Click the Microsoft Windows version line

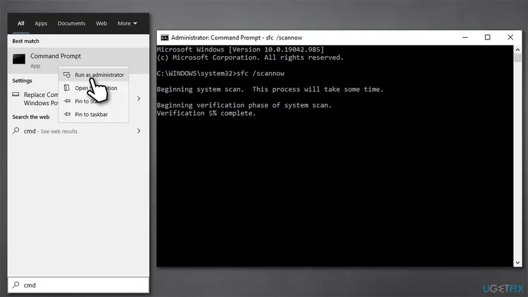click(240, 50)
